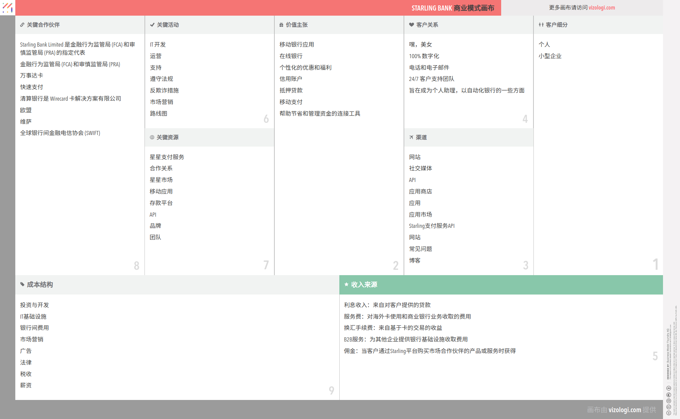Viewport: 680px width, 419px height.
Task: Select the 收入来源 green header bar
Action: click(x=500, y=285)
